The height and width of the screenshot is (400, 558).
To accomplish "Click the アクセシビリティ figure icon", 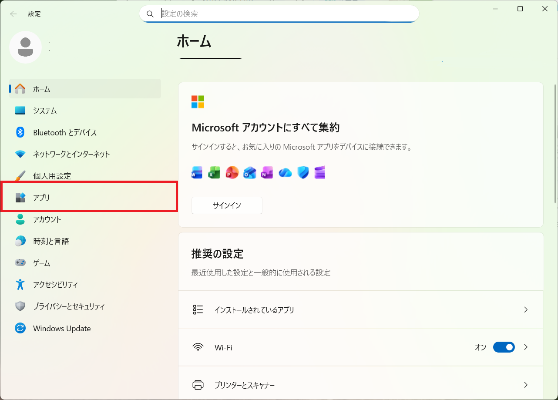I will pos(20,285).
